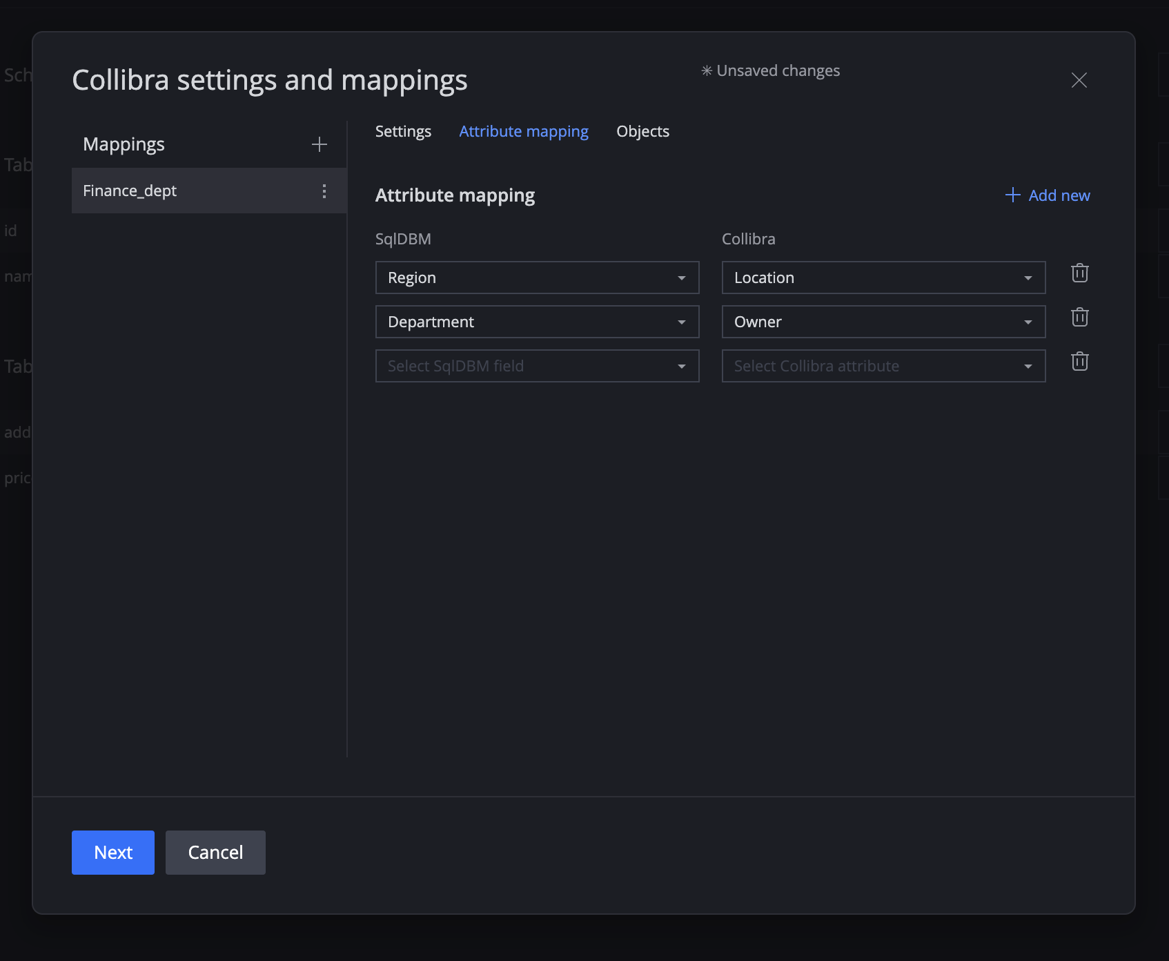
Task: Open Finance_dept mapping options menu
Action: [x=324, y=191]
